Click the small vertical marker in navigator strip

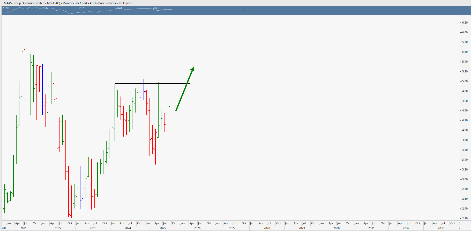pos(244,10)
